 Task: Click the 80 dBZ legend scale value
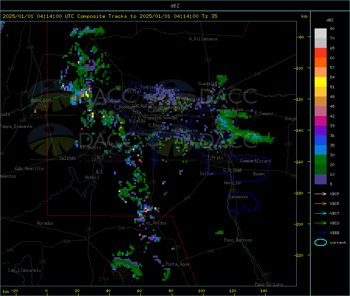(332, 28)
